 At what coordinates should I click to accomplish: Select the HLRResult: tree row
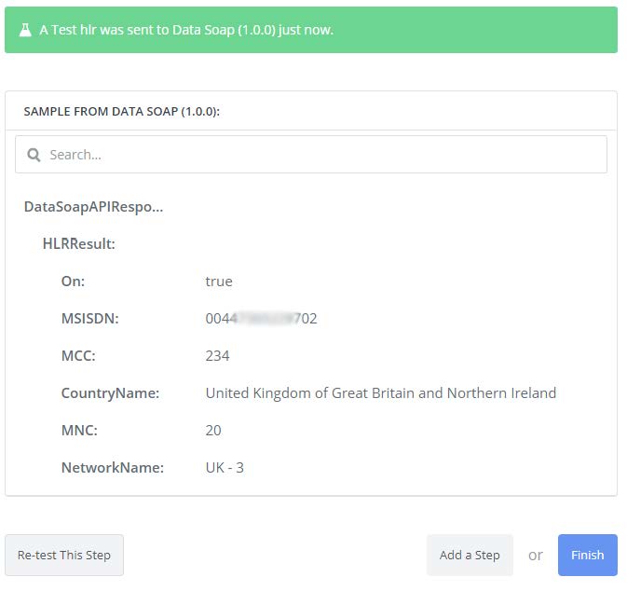pyautogui.click(x=79, y=243)
